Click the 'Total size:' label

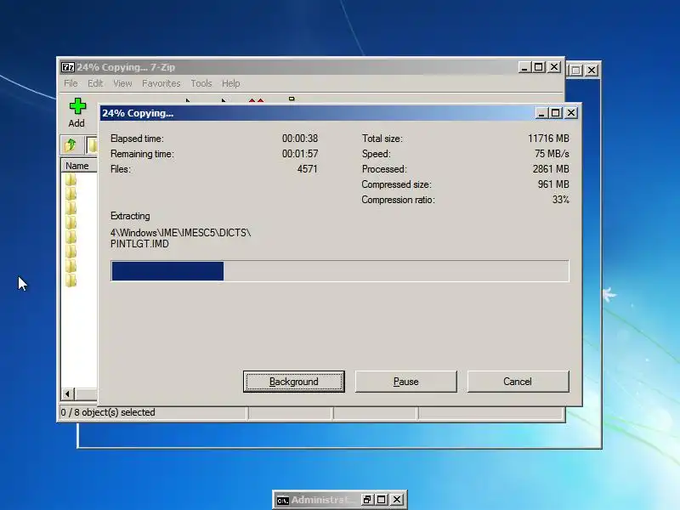[382, 139]
